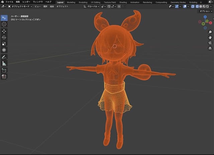Screen dimensions: 214x155
Task: Expand the オプション dropdown
Action: [205, 11]
